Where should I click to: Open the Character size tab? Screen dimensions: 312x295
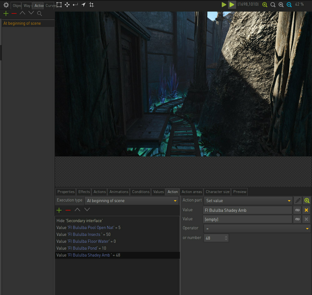[x=217, y=192]
